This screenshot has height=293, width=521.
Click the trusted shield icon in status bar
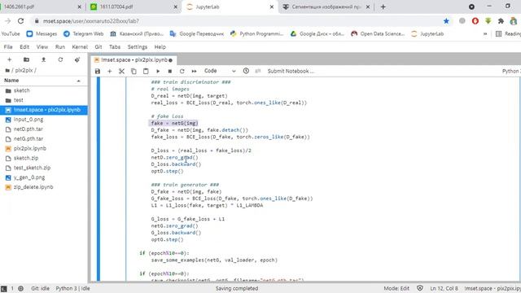pos(420,288)
